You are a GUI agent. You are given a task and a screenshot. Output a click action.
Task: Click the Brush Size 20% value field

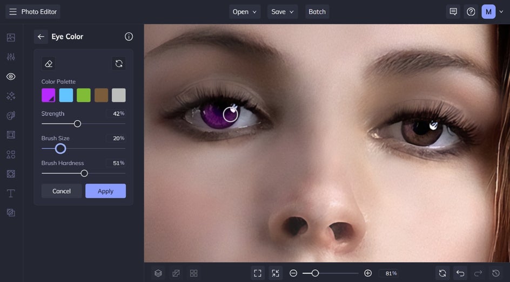click(117, 138)
